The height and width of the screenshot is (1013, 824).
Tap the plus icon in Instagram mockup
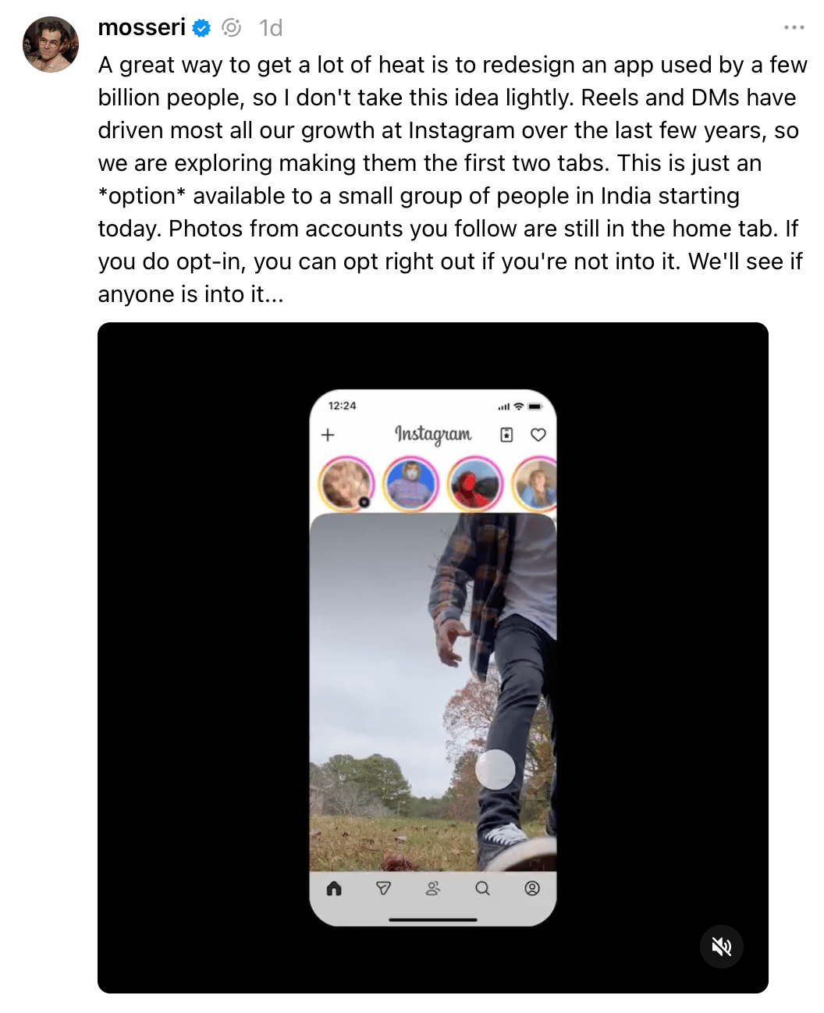click(328, 435)
